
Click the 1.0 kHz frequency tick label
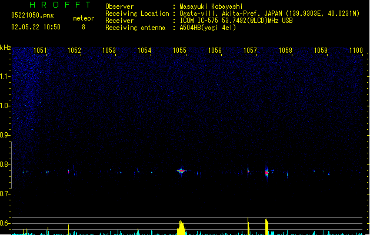coord(5,106)
